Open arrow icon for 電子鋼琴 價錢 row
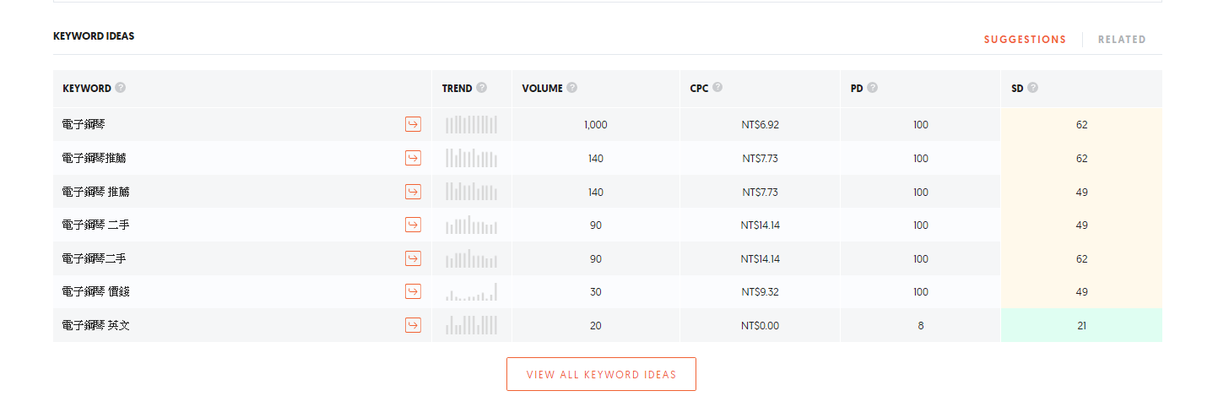The image size is (1218, 418). (413, 291)
